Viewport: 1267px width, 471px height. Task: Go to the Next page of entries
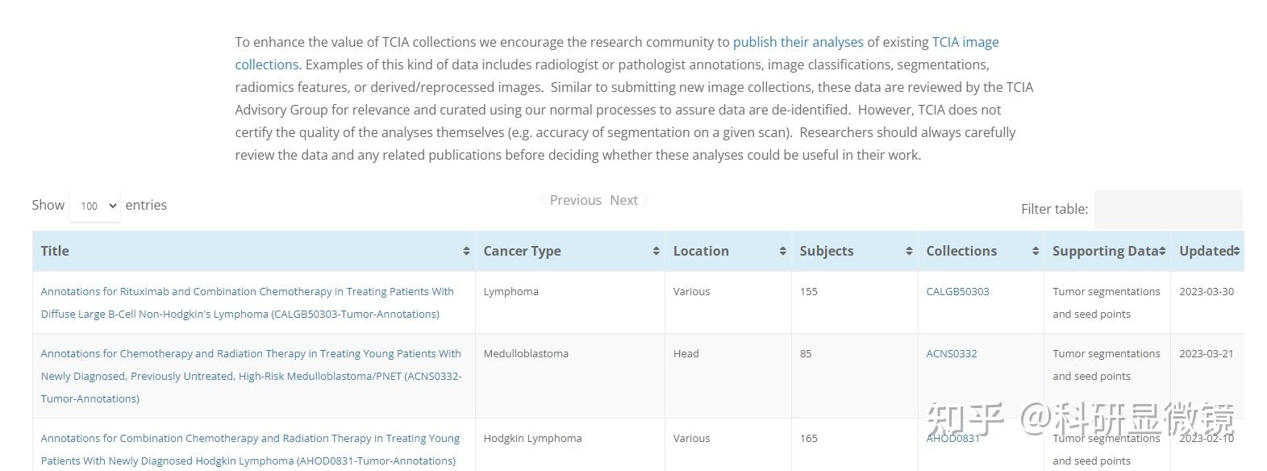coord(623,200)
